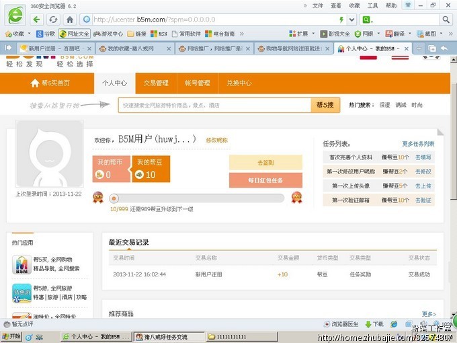Switch to the 我的收藏-猪八戒网 tab

134,48
